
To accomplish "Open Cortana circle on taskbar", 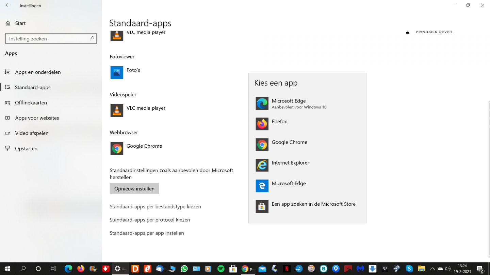I will [x=38, y=269].
